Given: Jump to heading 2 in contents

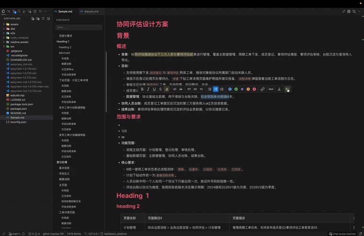Looking at the screenshot, I should tap(65, 47).
